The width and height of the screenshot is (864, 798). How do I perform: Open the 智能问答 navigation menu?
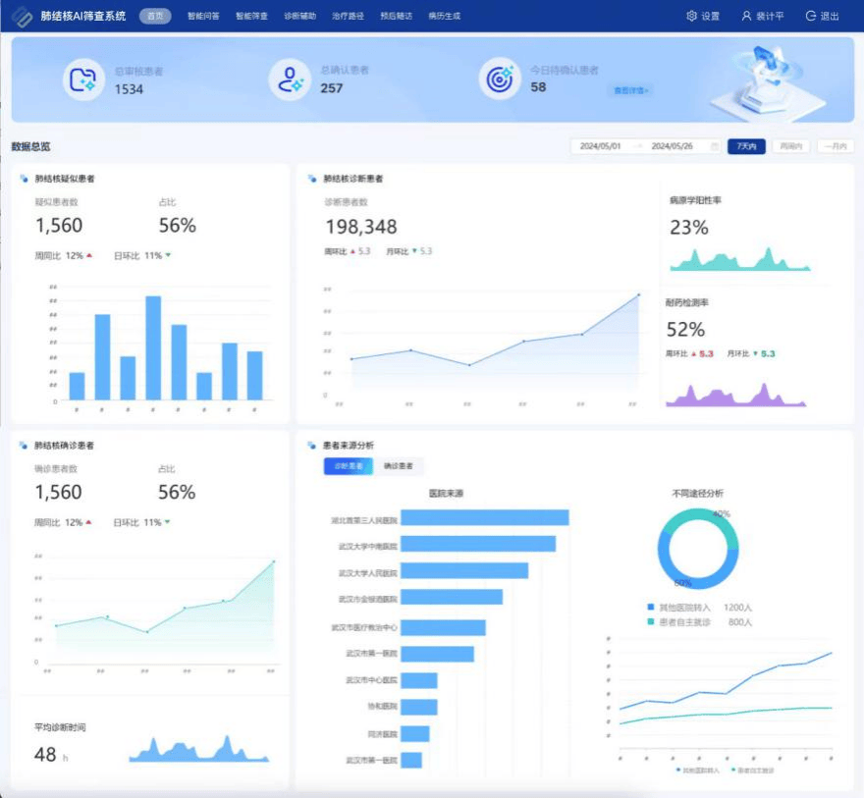203,17
